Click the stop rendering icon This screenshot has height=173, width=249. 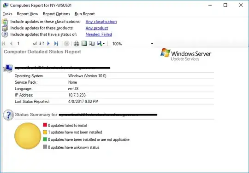point(66,43)
